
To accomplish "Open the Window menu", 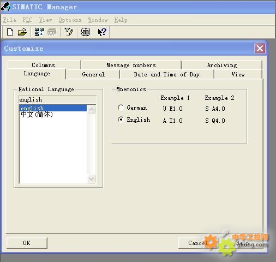I will click(x=98, y=20).
